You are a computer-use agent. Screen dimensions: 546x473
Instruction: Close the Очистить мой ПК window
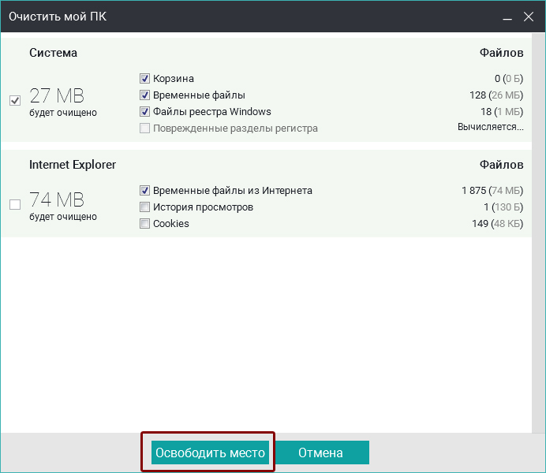528,17
